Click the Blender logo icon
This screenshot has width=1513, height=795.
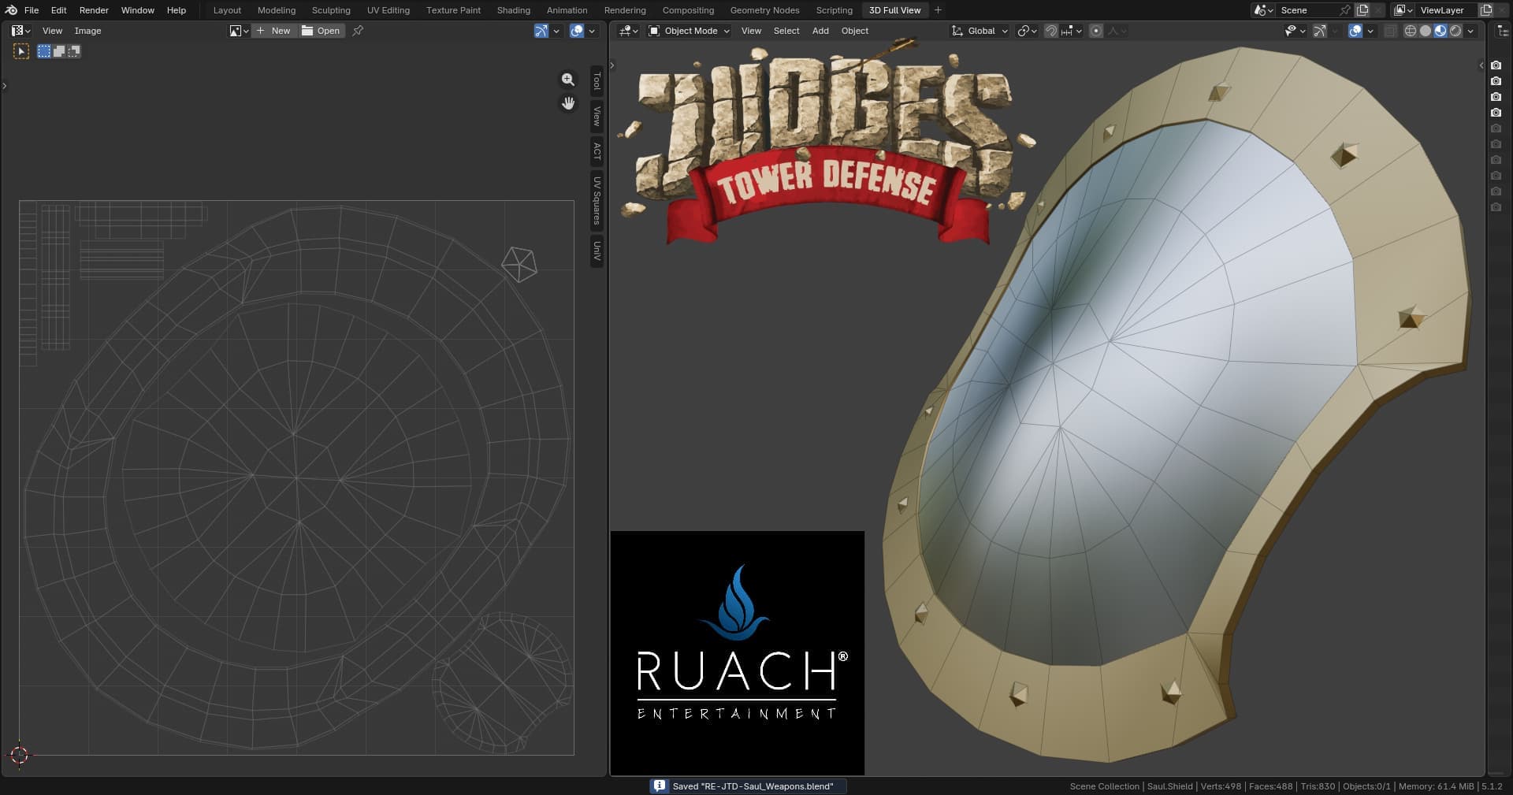click(x=11, y=10)
